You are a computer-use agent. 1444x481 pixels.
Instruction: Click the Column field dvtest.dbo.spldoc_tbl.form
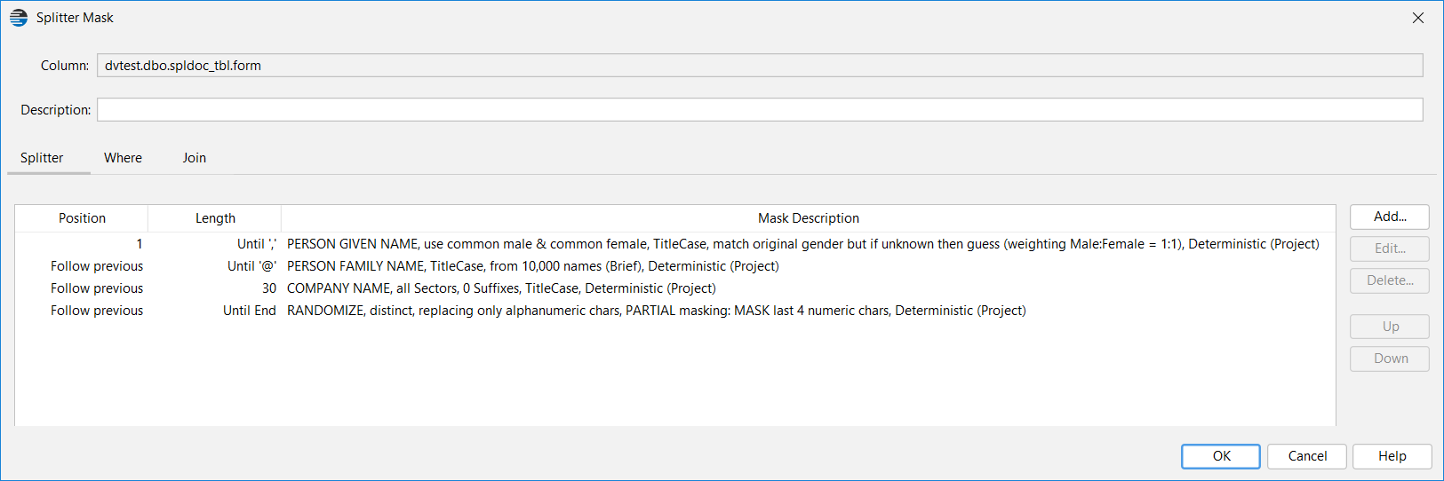pyautogui.click(x=760, y=65)
